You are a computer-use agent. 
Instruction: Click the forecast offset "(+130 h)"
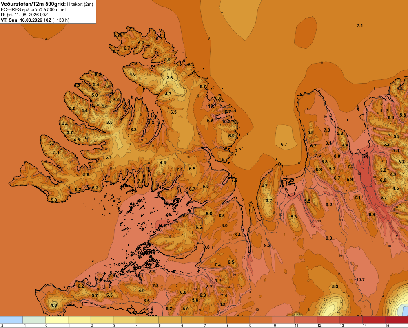click(x=61, y=20)
